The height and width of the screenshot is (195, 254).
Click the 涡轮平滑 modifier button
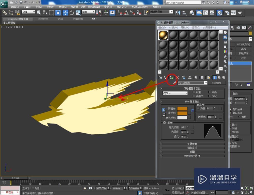(x=244, y=54)
